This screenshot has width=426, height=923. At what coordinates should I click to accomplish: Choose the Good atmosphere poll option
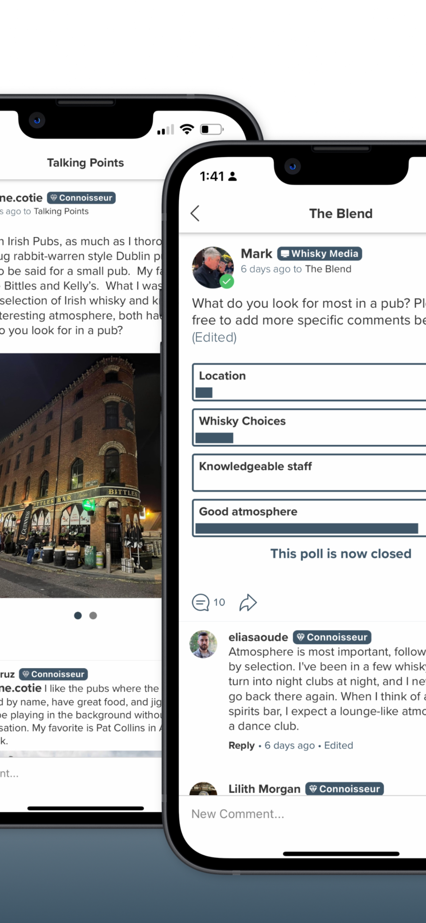pos(309,518)
